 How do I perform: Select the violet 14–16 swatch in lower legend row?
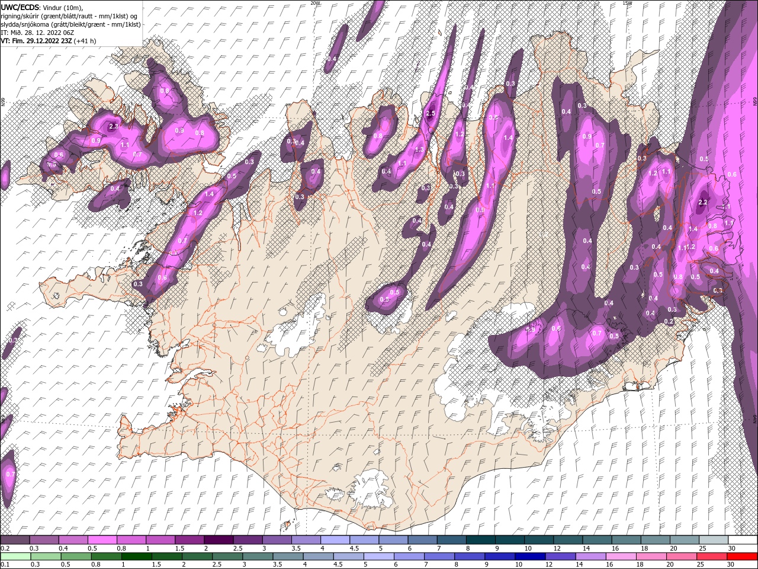[x=591, y=557]
